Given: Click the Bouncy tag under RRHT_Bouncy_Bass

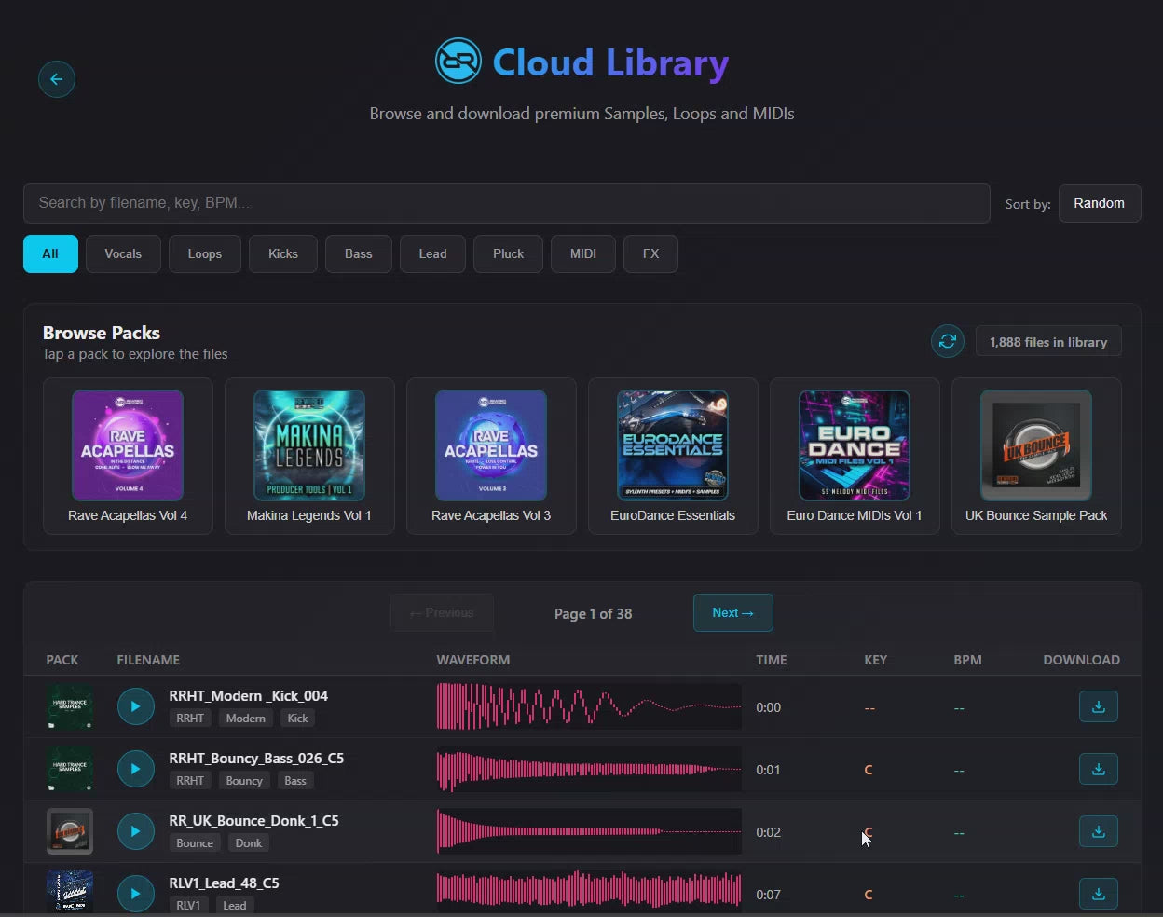Looking at the screenshot, I should (244, 781).
